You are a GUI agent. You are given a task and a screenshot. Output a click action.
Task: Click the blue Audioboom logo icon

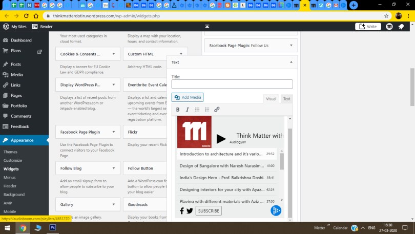click(276, 210)
